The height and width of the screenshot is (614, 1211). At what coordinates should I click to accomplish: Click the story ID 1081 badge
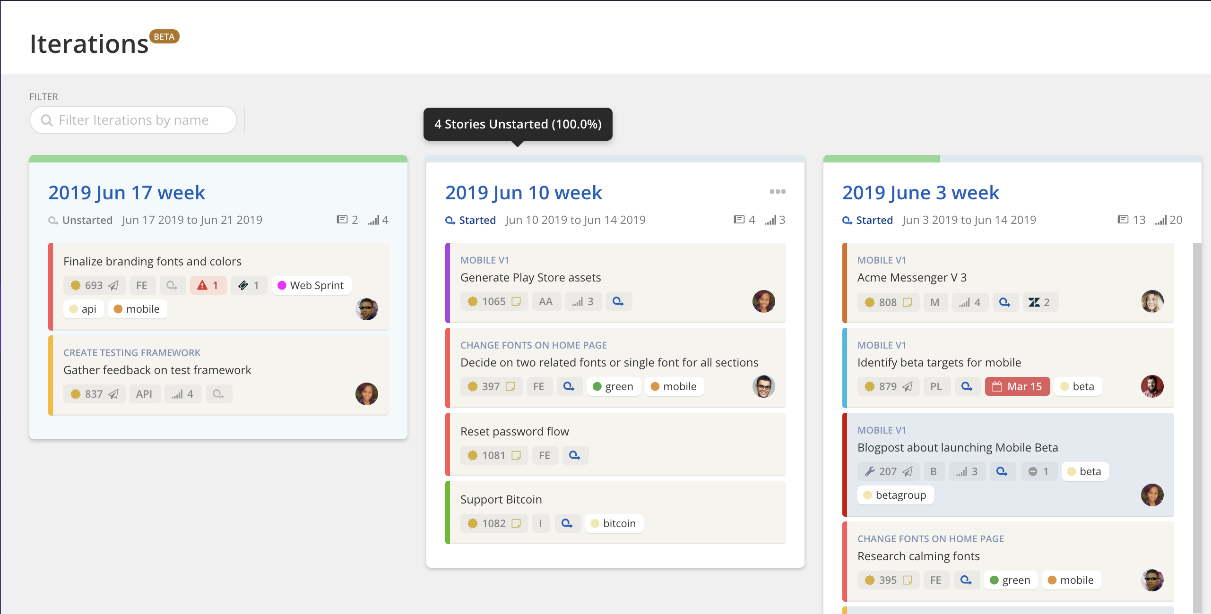coord(494,455)
